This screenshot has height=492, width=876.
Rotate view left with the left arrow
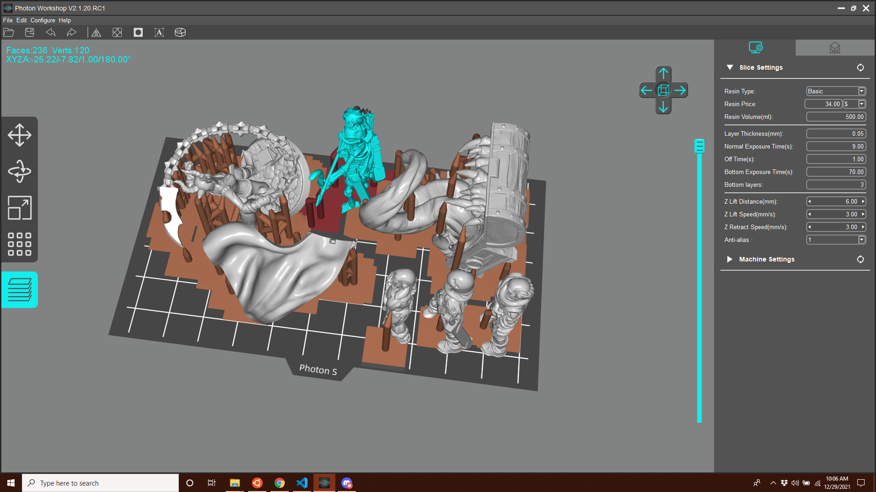click(647, 90)
